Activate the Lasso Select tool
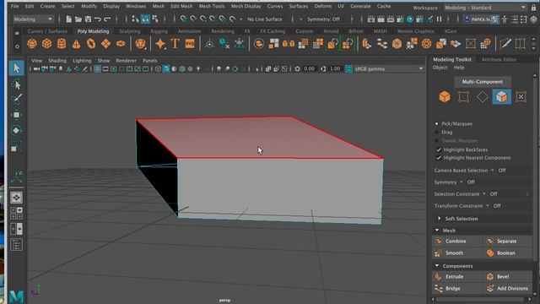 [16, 84]
